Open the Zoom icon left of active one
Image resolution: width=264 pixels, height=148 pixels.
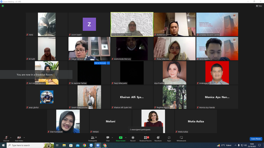coord(91,145)
